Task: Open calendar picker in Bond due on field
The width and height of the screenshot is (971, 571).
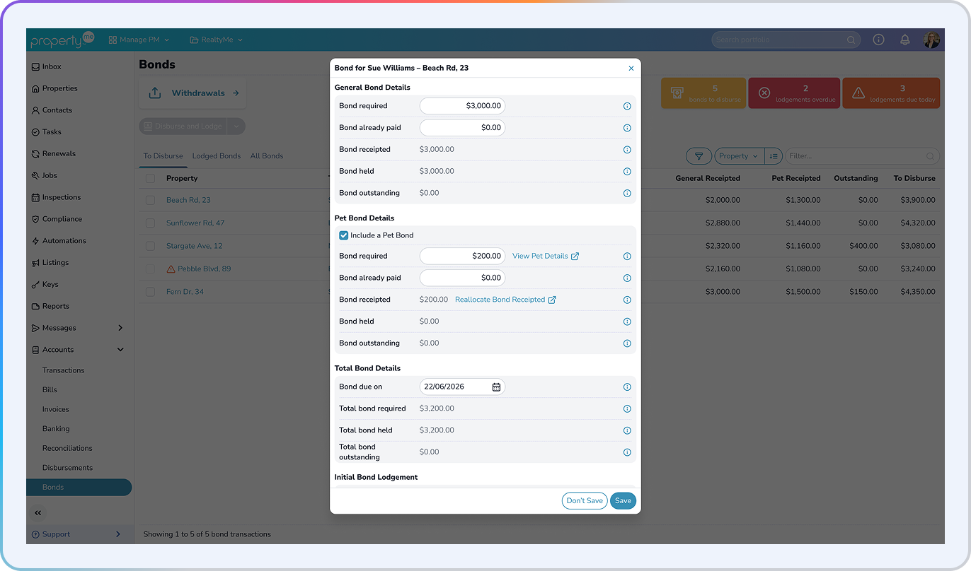Action: pos(496,387)
